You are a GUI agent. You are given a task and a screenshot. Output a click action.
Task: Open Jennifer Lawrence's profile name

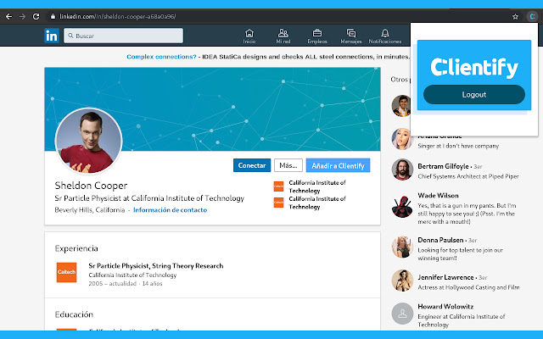tap(445, 277)
